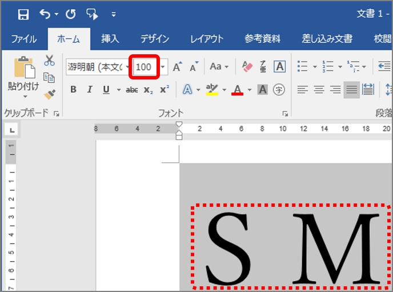393x292 pixels.
Task: Go to the レイアウト tab
Action: tap(207, 39)
